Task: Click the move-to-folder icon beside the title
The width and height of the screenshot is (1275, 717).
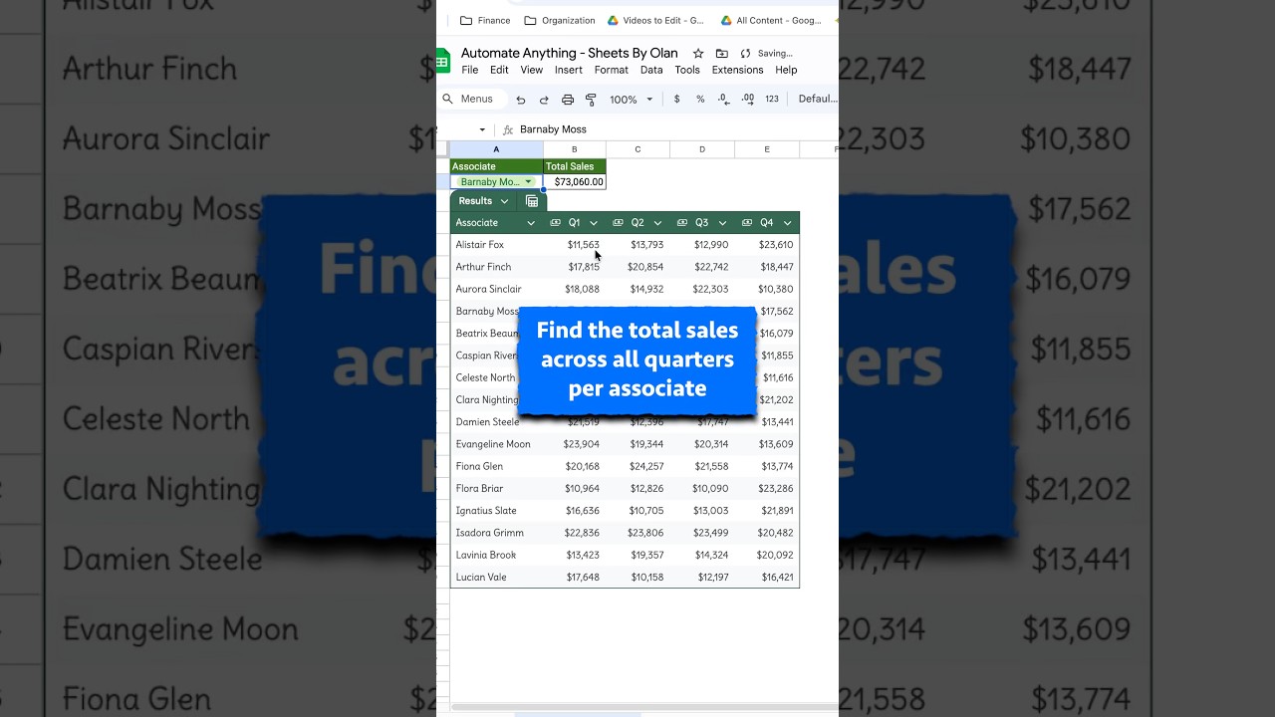Action: (721, 53)
